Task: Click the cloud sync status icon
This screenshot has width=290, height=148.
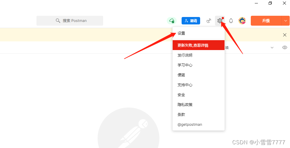Action: [x=172, y=21]
